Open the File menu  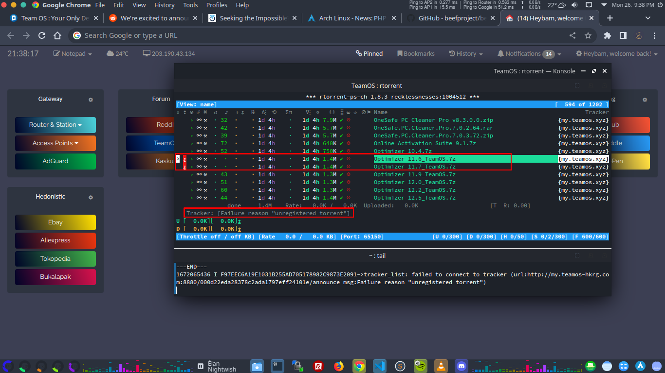tap(100, 5)
